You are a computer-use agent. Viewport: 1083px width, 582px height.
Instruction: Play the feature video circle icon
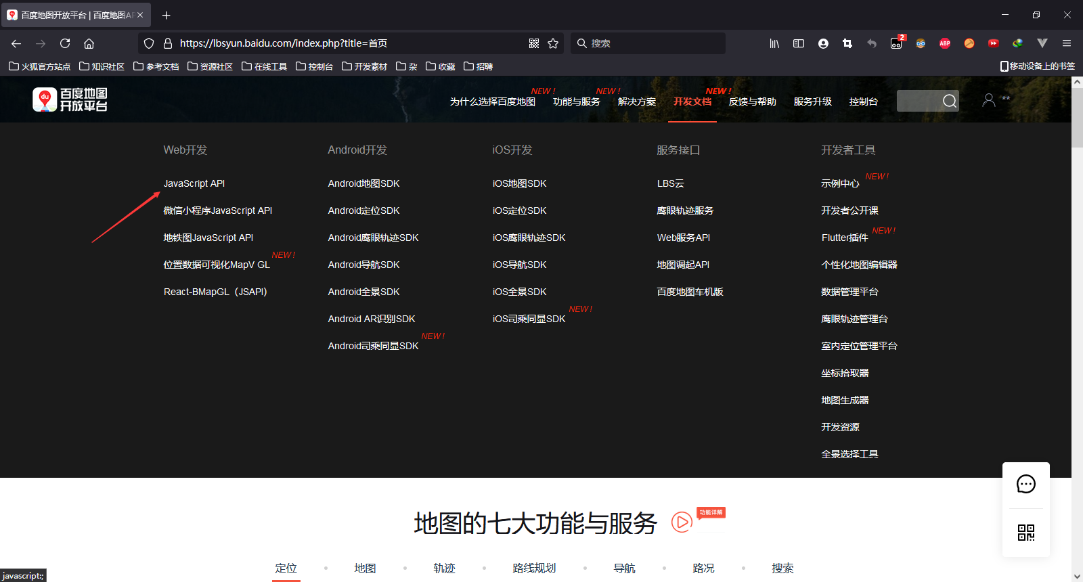(682, 522)
